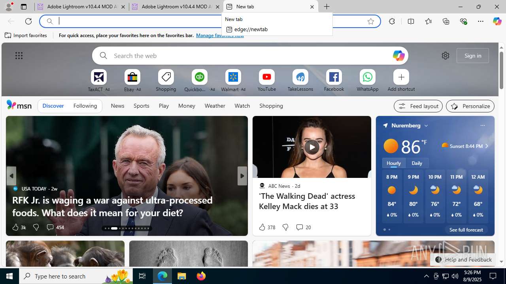Dislike the RFK Jr. article
This screenshot has width=506, height=284.
36,227
